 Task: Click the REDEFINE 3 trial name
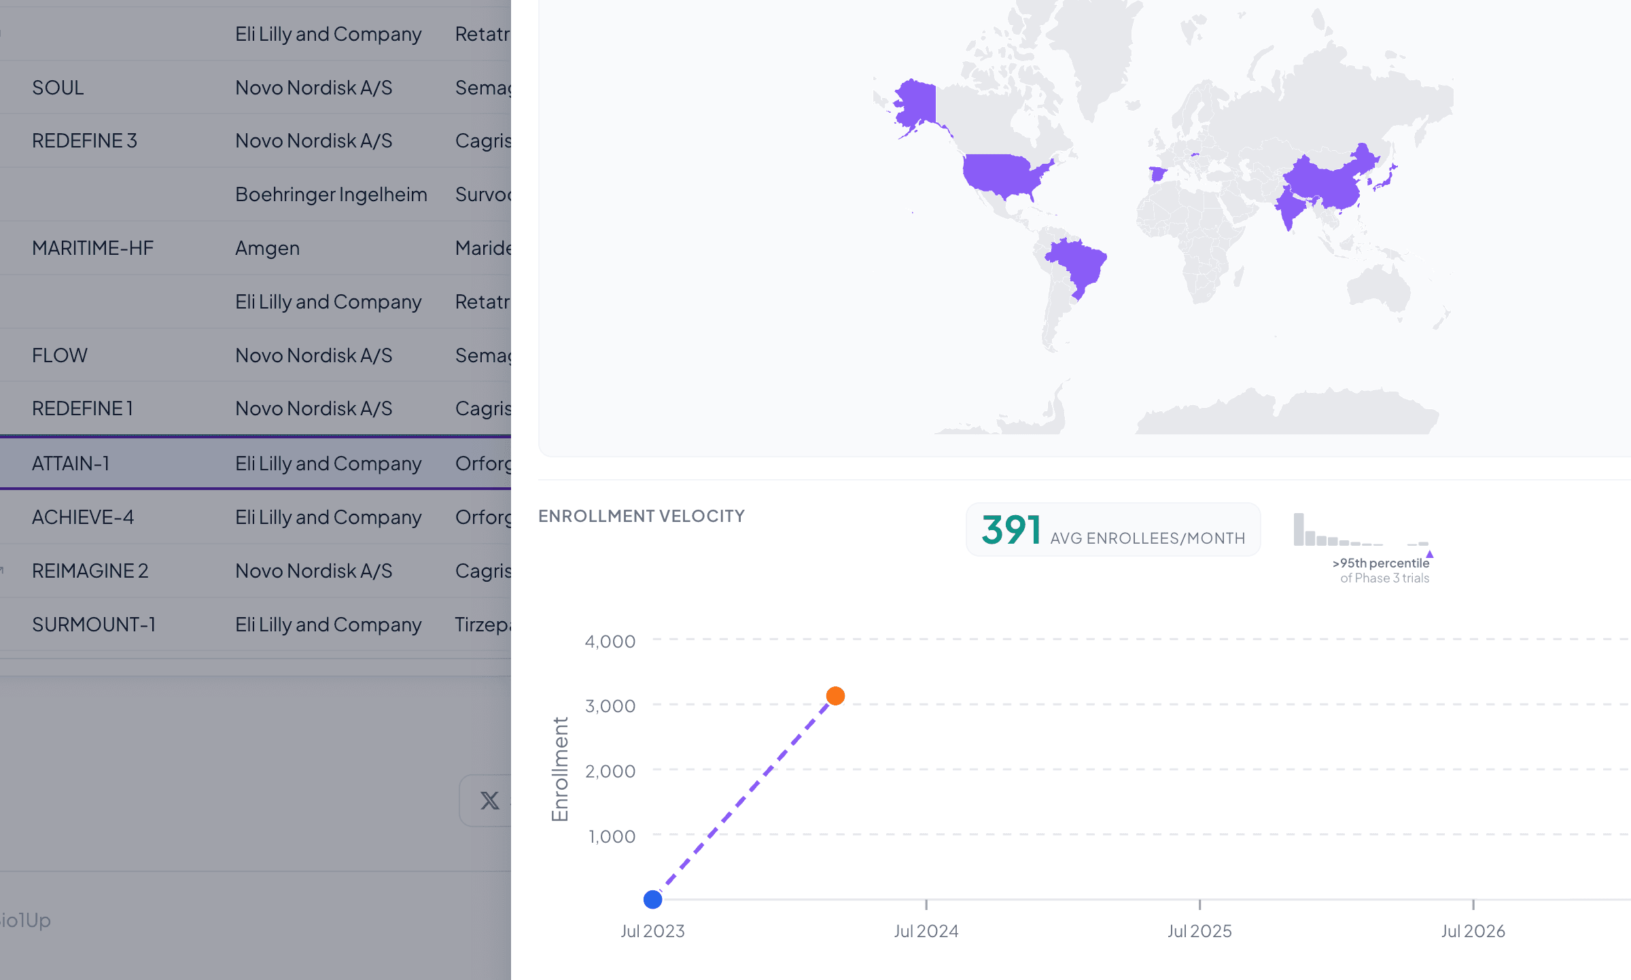click(x=84, y=141)
